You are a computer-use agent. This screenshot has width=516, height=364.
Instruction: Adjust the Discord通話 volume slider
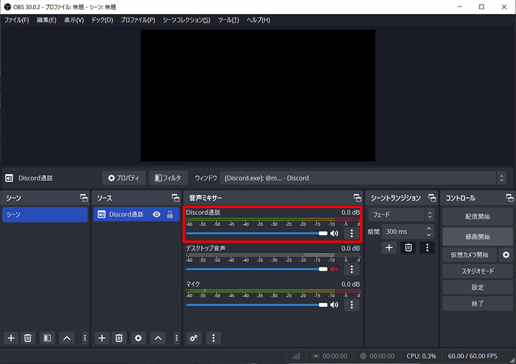[257, 234]
